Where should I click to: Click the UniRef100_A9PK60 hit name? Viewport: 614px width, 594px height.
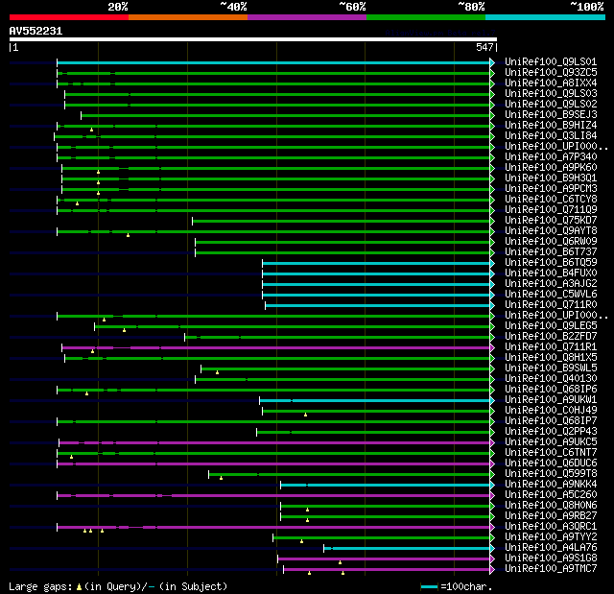[551, 168]
